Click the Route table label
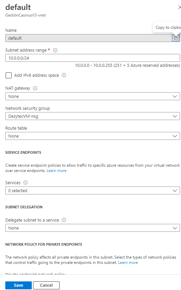 pyautogui.click(x=16, y=128)
